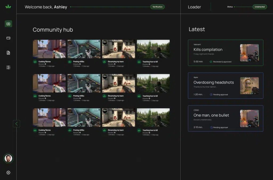The height and width of the screenshot is (180, 273).
Task: Open the download loader sidebar icon
Action: pyautogui.click(x=8, y=24)
